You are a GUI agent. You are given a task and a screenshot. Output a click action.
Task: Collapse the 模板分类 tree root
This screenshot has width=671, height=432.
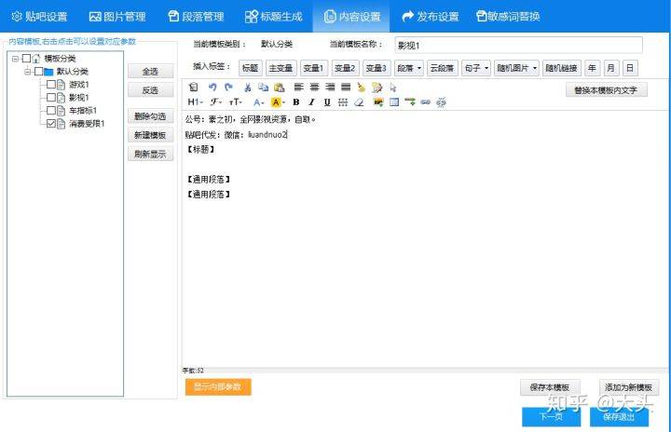tap(16, 59)
